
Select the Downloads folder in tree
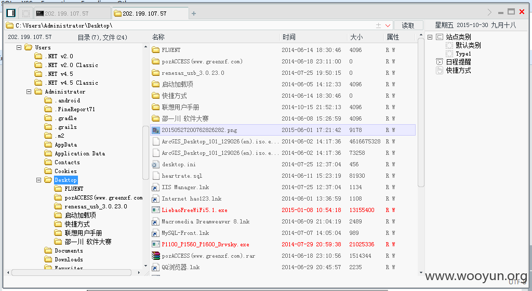click(64, 259)
